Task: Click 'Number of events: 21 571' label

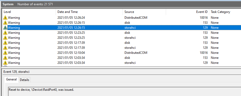Action: pyautogui.click(x=35, y=4)
